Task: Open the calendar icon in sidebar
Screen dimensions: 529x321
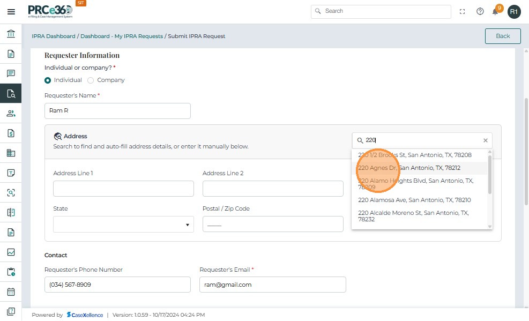Action: [x=11, y=292]
